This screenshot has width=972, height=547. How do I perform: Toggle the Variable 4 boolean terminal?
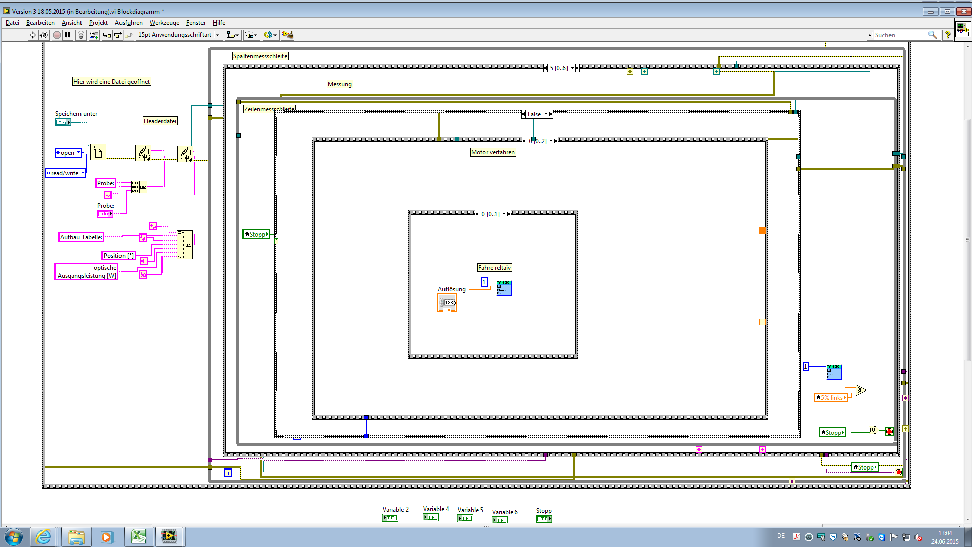click(x=430, y=517)
